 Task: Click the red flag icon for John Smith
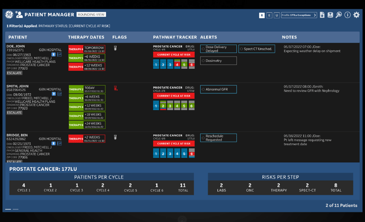click(115, 88)
